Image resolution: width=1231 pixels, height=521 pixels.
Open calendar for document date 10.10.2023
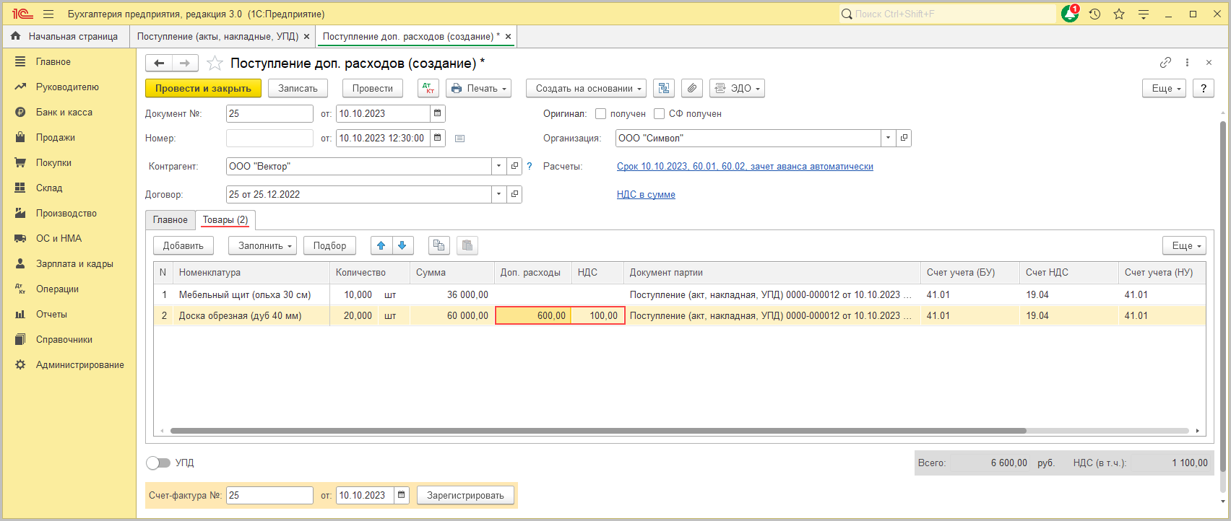pos(438,113)
